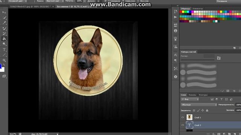241x135 pixels.
Task: Click the Допуск tolerance field
Action: coord(98,1)
